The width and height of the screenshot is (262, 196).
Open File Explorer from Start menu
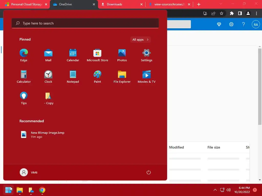tap(122, 77)
